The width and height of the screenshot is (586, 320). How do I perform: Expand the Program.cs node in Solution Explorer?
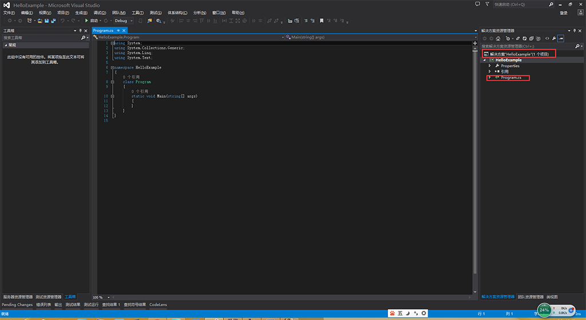490,77
